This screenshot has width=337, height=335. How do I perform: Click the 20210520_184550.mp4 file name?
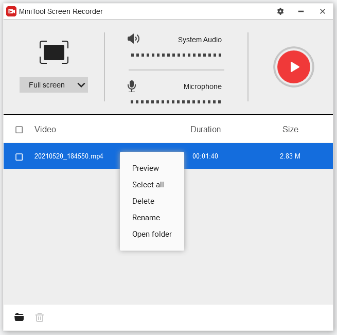pos(69,156)
